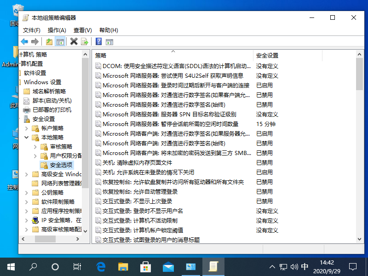Expand the 用户权限分配 tree node

34,155
